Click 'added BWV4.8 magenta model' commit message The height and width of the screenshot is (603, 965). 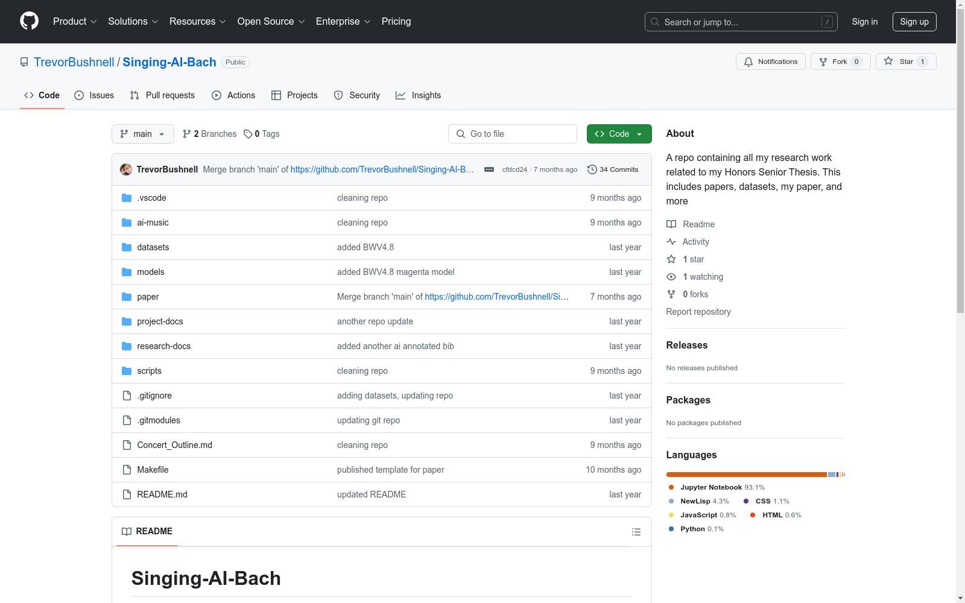point(396,272)
